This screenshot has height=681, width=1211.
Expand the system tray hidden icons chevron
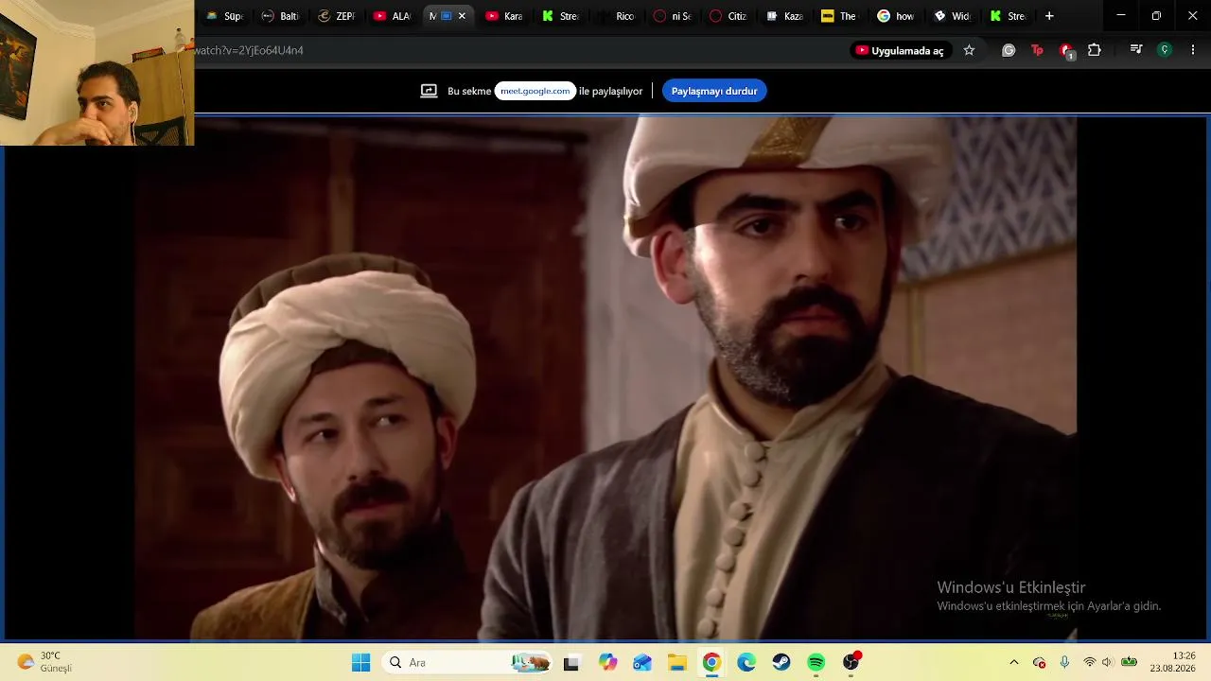pyautogui.click(x=1014, y=662)
